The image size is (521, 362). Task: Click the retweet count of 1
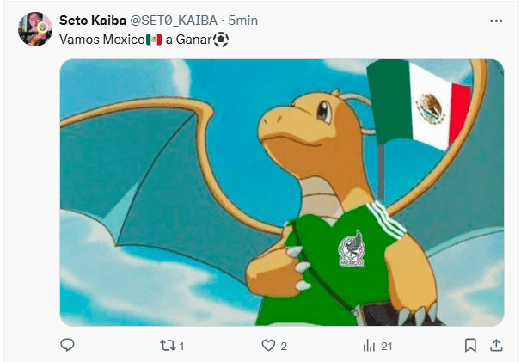[181, 347]
